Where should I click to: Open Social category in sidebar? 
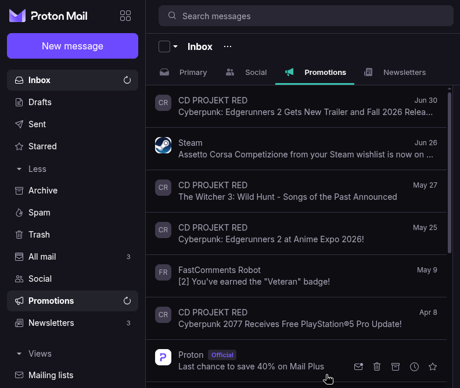click(73, 279)
